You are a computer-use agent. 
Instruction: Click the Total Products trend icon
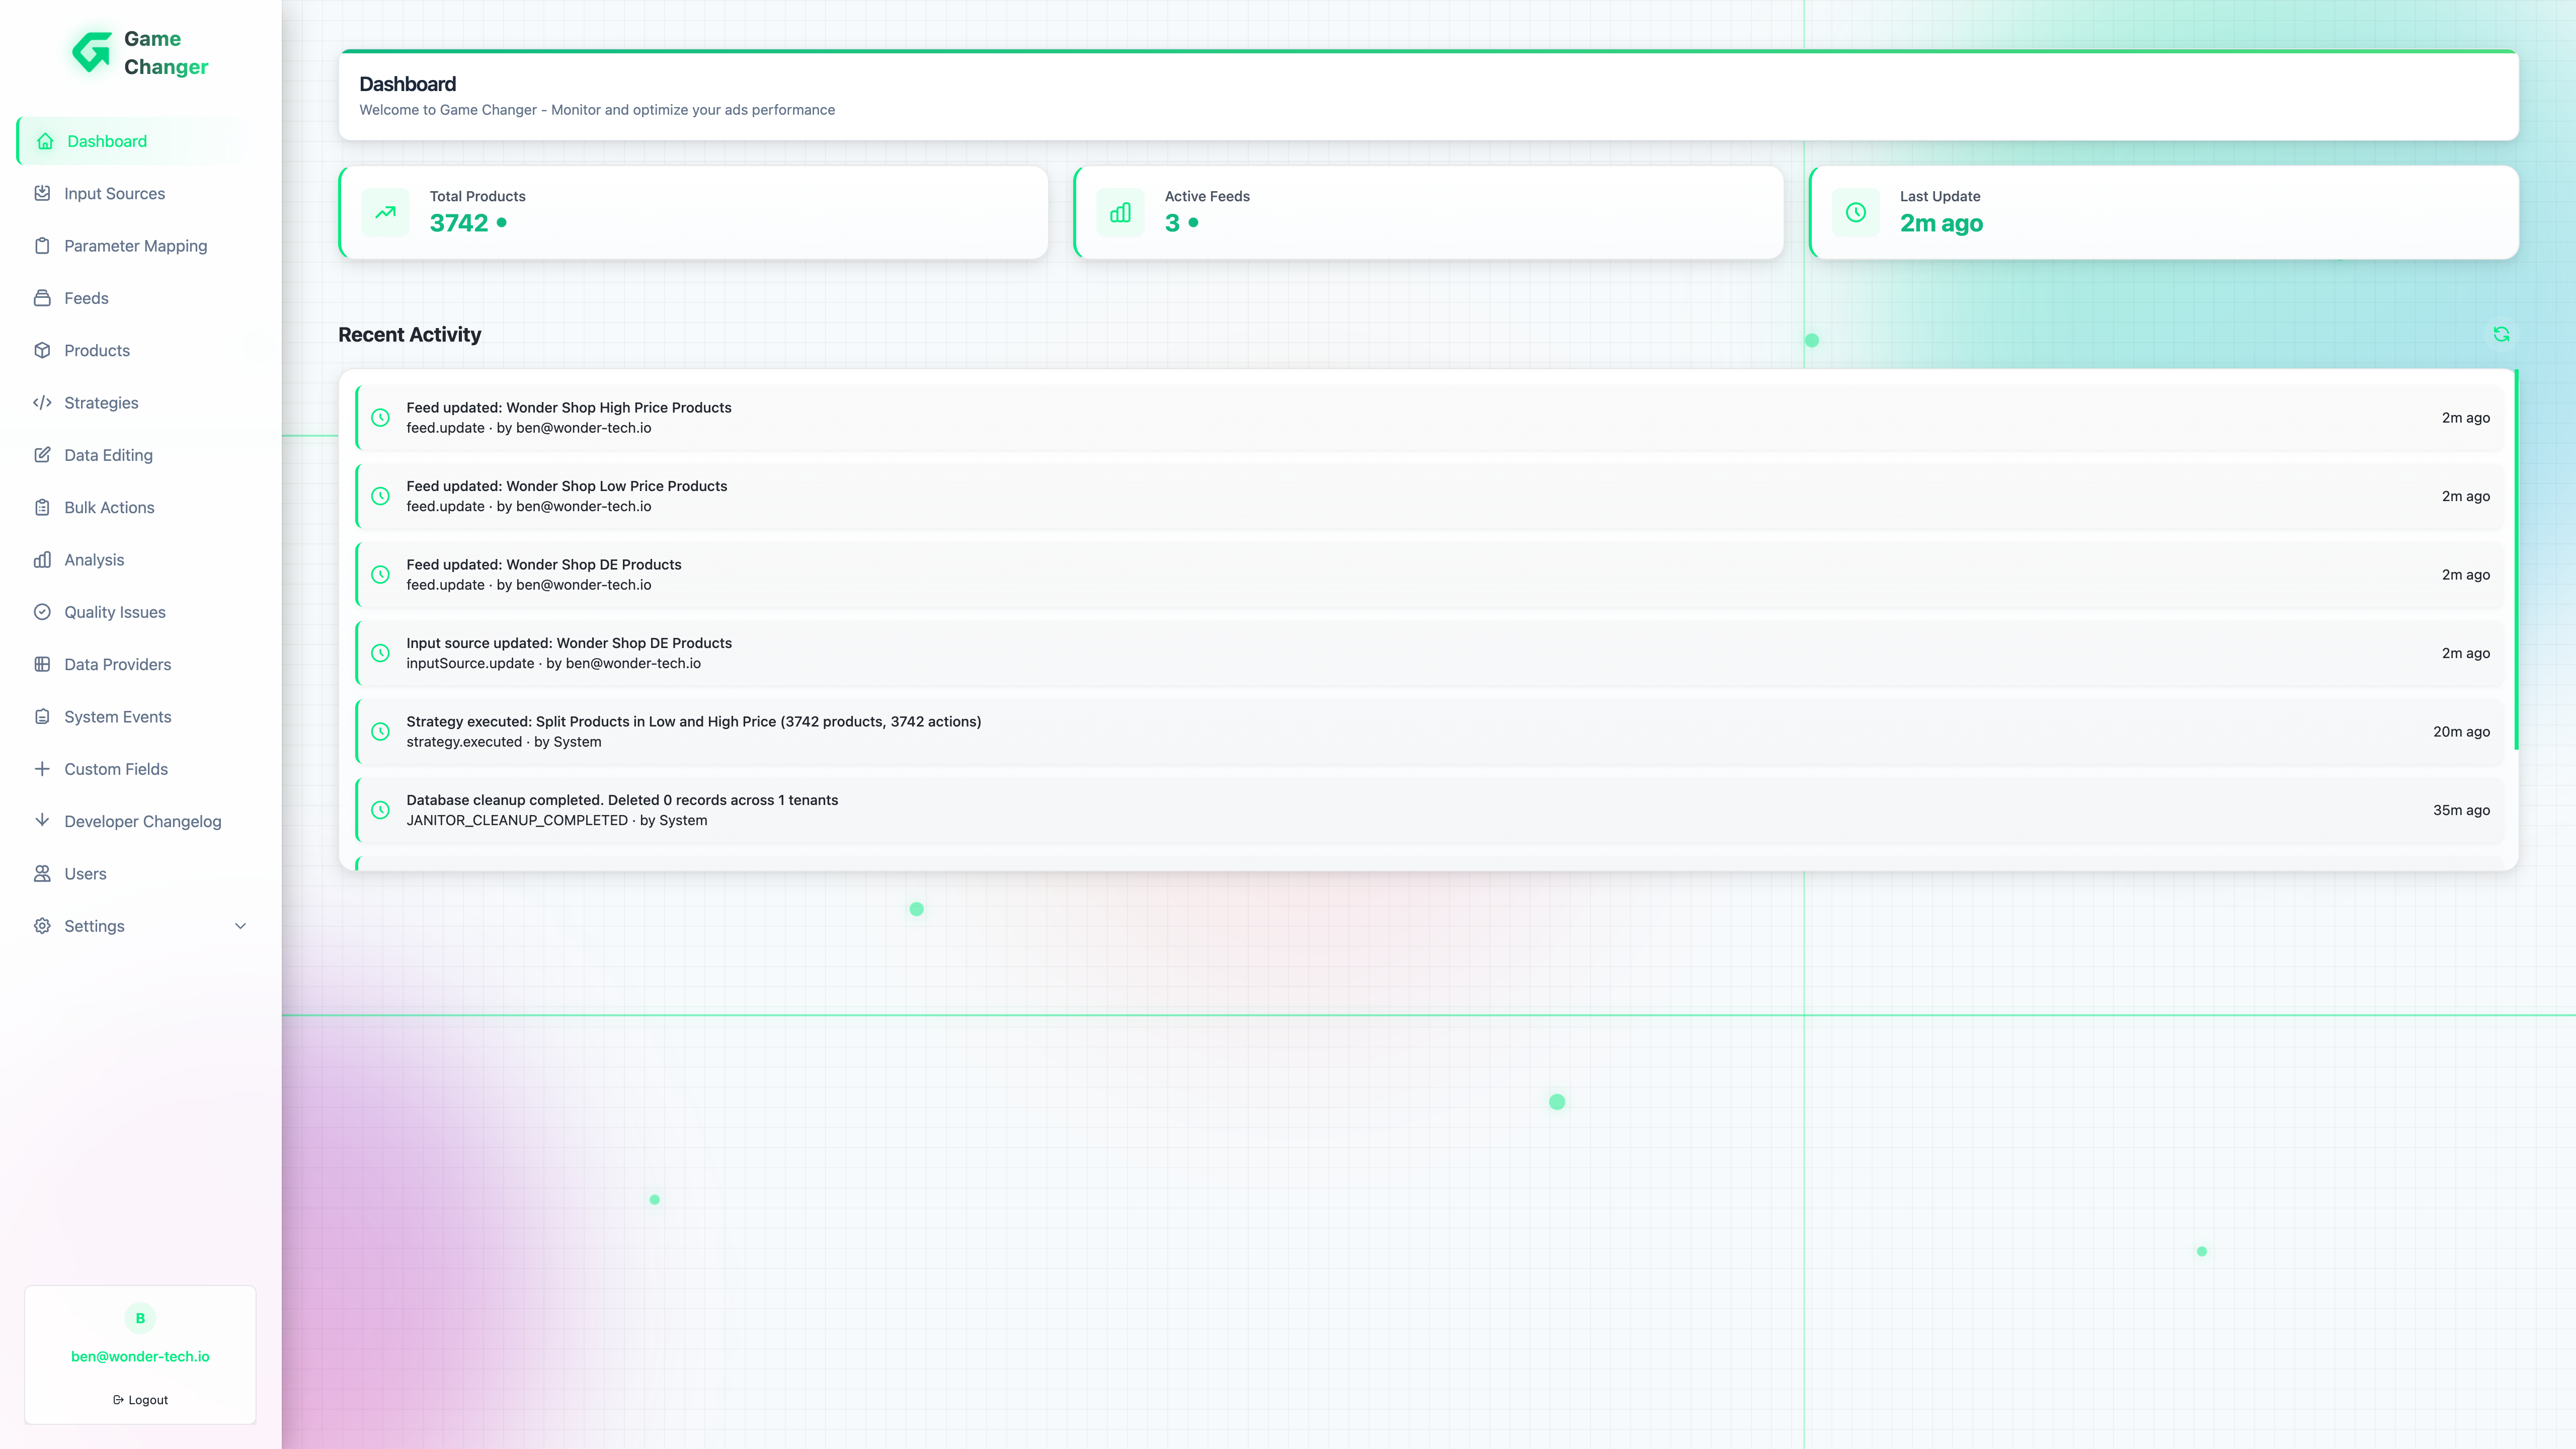pyautogui.click(x=385, y=212)
